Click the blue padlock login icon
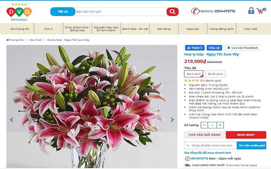Image resolution: width=271 pixels, height=169 pixels. pos(251,11)
